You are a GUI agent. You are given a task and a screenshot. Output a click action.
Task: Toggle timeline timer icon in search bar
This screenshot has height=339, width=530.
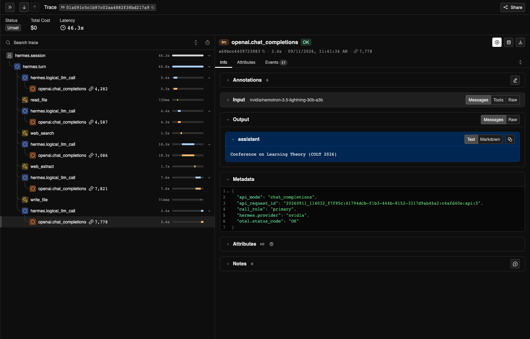coord(208,43)
